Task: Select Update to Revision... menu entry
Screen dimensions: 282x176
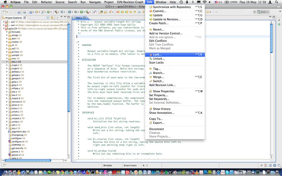Action: pyautogui.click(x=175, y=20)
